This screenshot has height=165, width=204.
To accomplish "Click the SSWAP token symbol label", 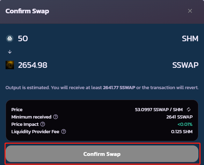I will [x=185, y=65].
